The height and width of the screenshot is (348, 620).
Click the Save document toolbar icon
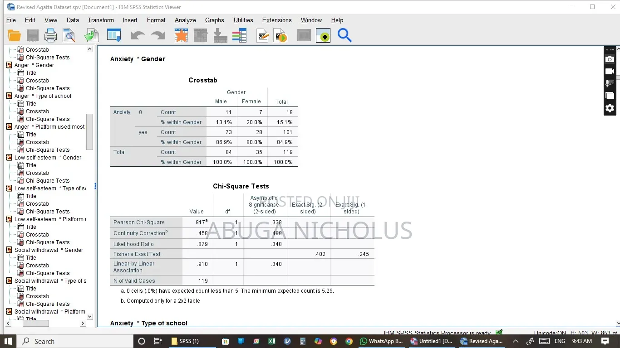coord(33,35)
